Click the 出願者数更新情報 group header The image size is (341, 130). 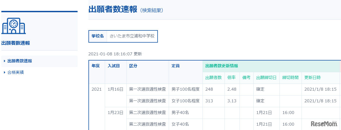[222, 66]
